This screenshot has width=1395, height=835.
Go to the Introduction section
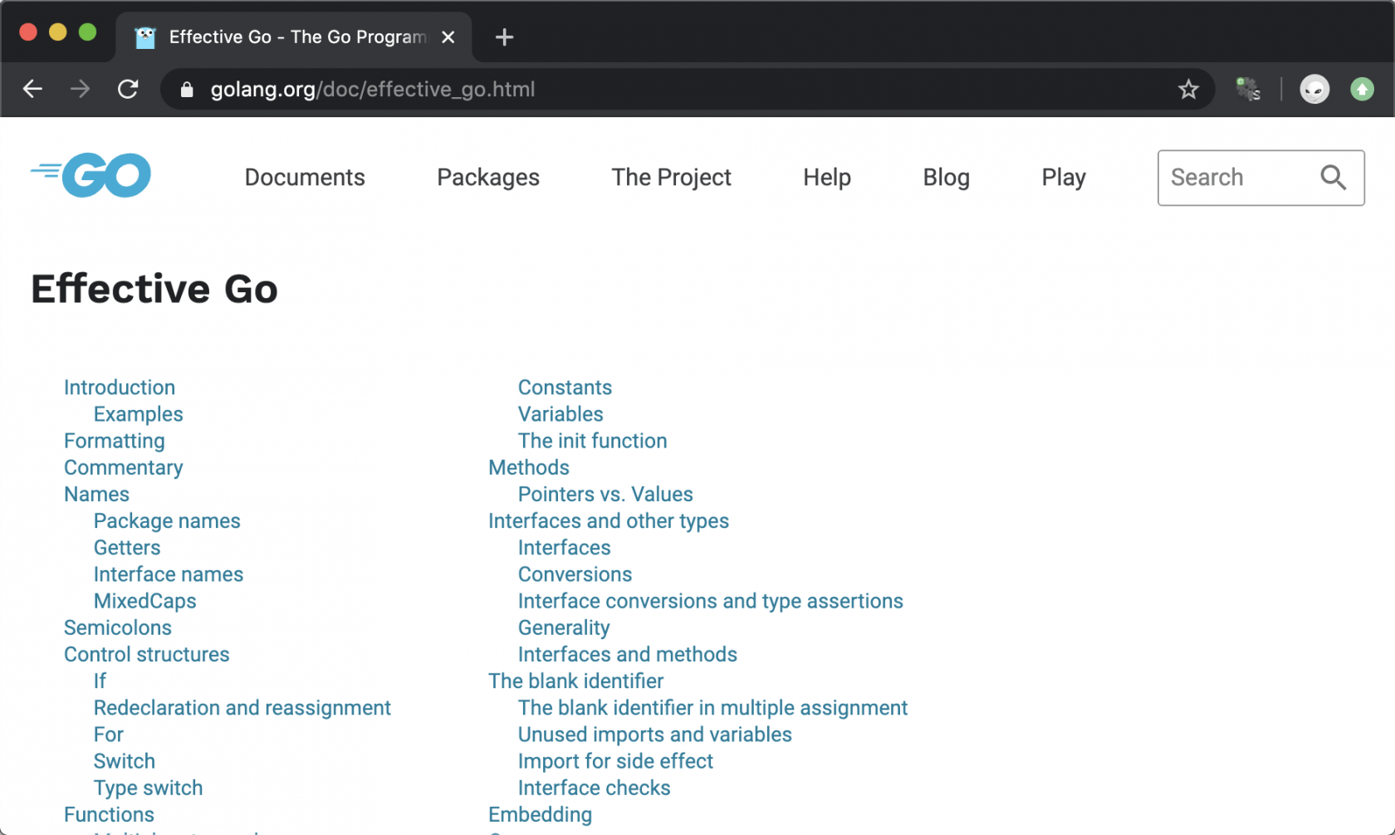coord(120,388)
